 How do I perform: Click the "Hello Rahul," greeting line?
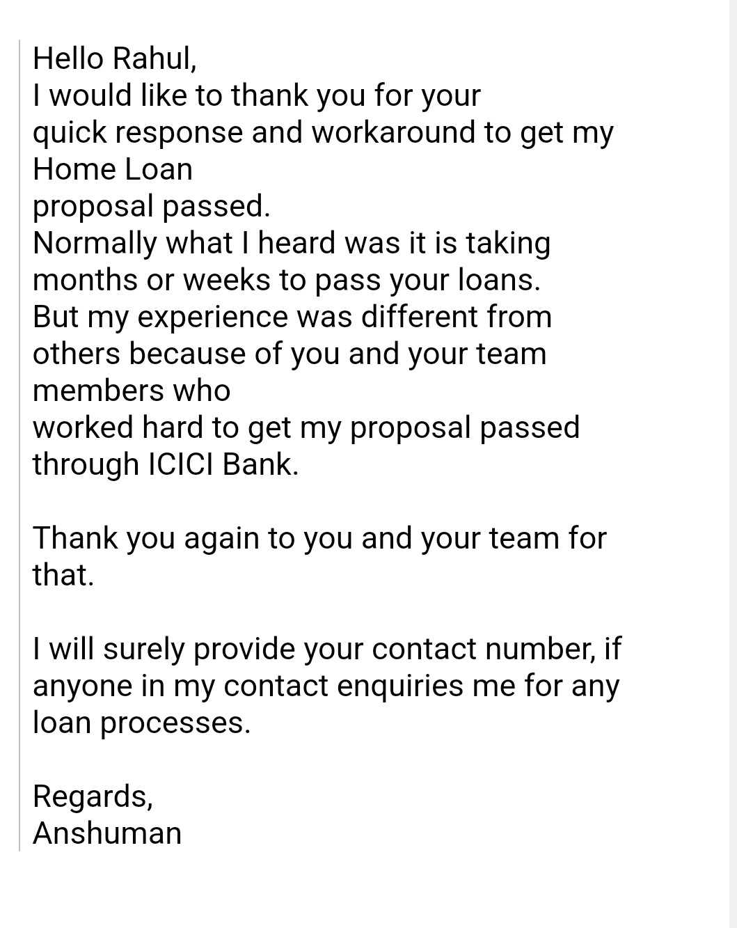(x=115, y=58)
